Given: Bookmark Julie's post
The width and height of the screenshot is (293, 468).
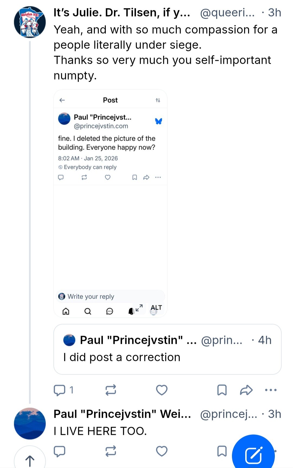Looking at the screenshot, I should point(222,390).
